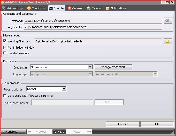Click into the Arguments text field
This screenshot has height=136, width=176.
pyautogui.click(x=93, y=27)
